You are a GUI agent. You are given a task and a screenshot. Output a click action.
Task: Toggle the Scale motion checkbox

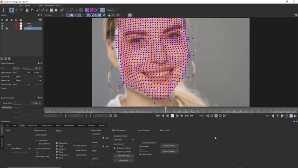coord(57,146)
